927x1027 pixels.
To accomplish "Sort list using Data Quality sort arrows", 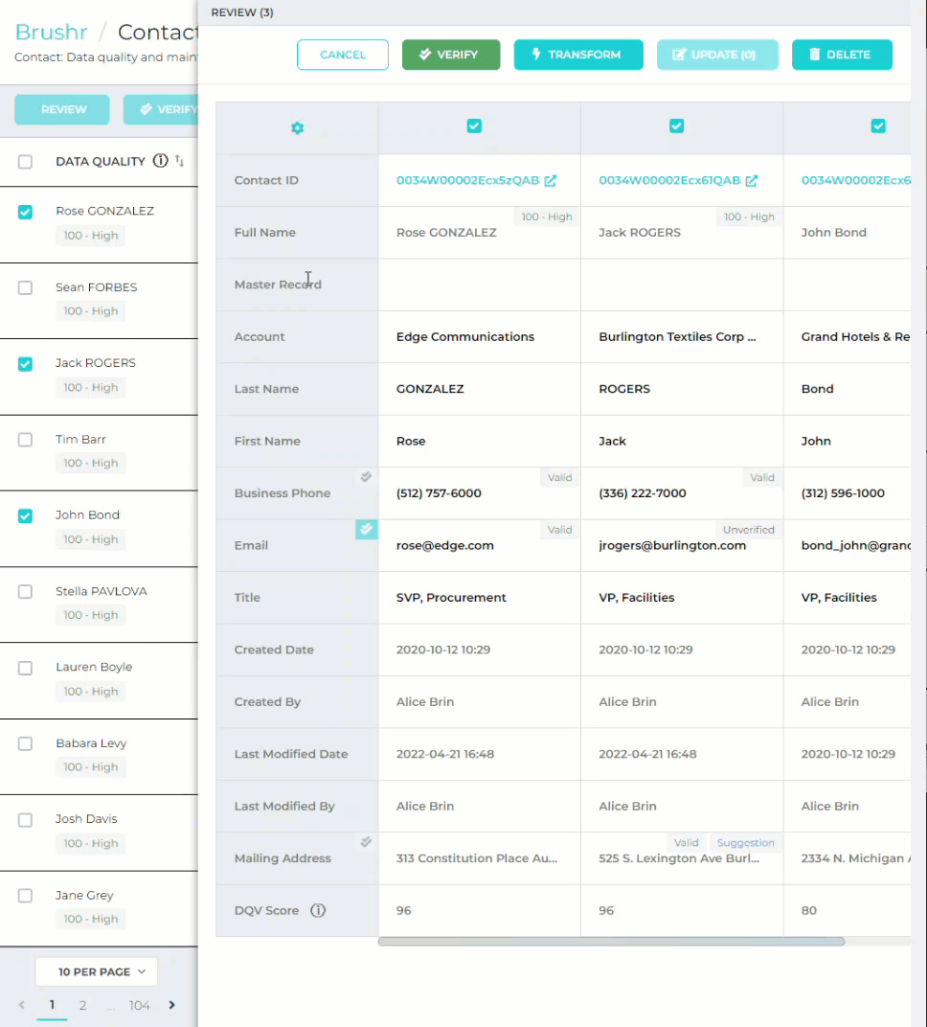I will click(180, 161).
